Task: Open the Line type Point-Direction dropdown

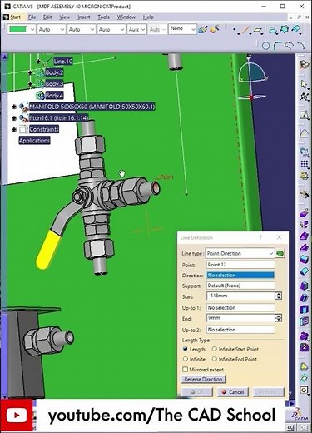Action: [x=240, y=253]
